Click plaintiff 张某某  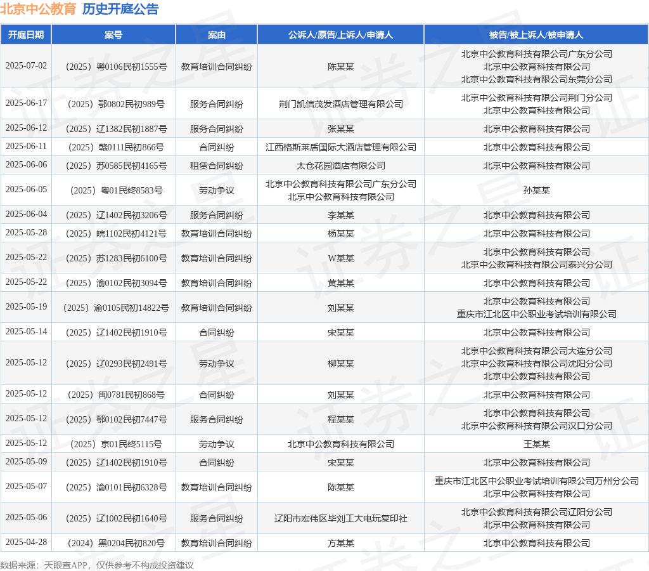pos(340,129)
